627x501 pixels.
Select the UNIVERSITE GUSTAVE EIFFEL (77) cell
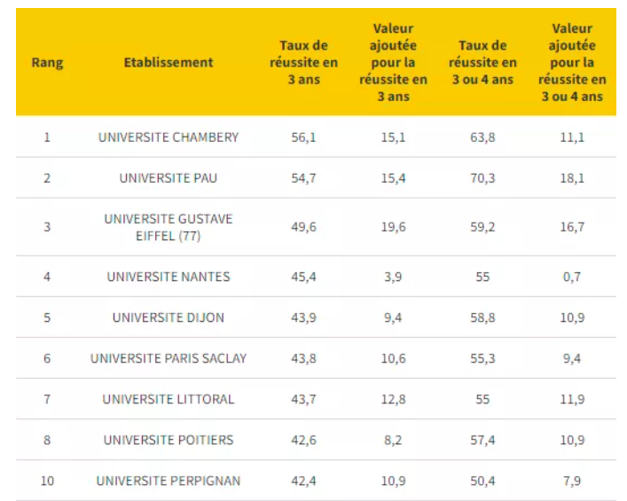169,227
